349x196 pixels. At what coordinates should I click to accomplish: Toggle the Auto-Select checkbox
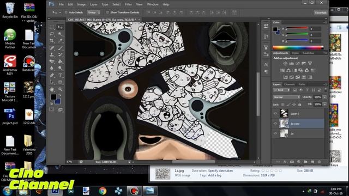click(x=66, y=13)
